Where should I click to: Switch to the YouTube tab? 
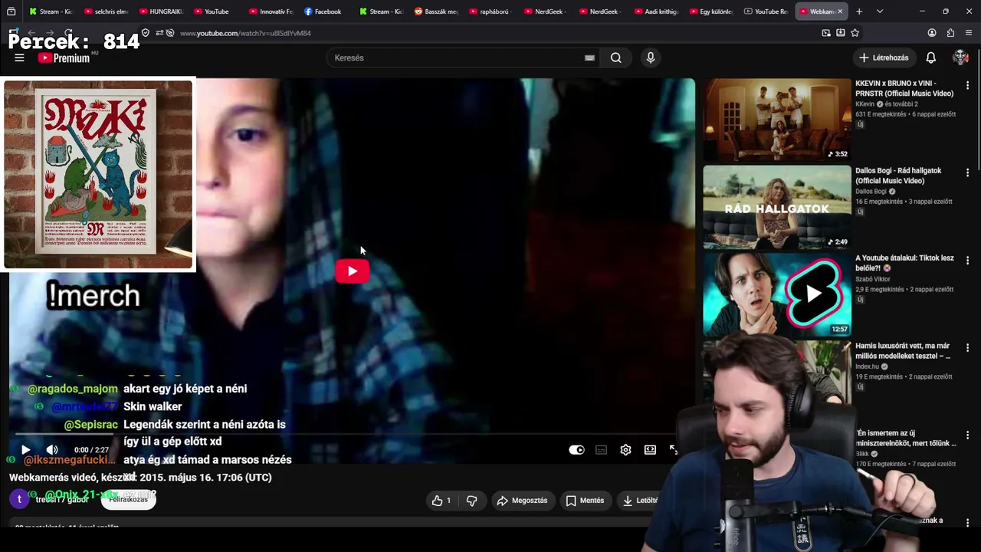click(x=216, y=11)
